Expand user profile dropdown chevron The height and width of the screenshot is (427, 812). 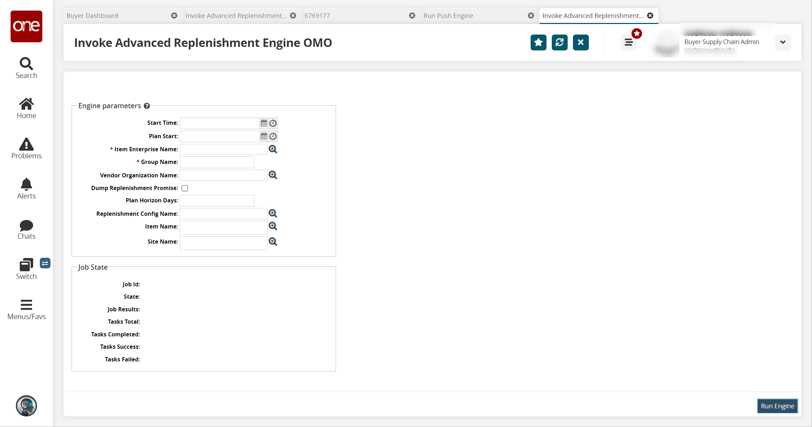pyautogui.click(x=782, y=42)
